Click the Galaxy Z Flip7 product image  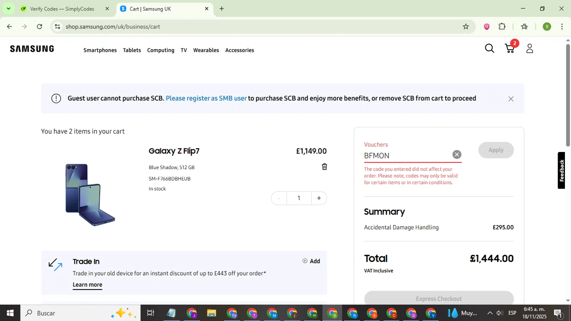90,195
